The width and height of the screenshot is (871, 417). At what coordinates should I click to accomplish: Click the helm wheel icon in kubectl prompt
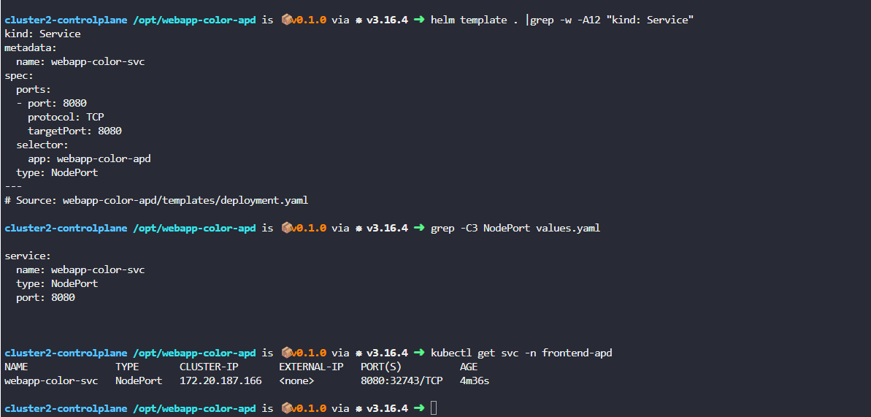coord(359,353)
